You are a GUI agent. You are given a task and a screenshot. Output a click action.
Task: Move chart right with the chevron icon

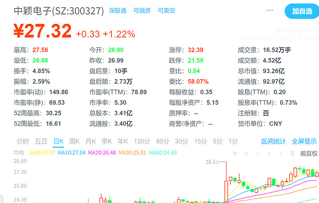[x=281, y=154]
